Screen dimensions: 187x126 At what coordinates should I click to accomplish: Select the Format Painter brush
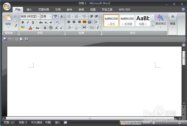(15, 25)
